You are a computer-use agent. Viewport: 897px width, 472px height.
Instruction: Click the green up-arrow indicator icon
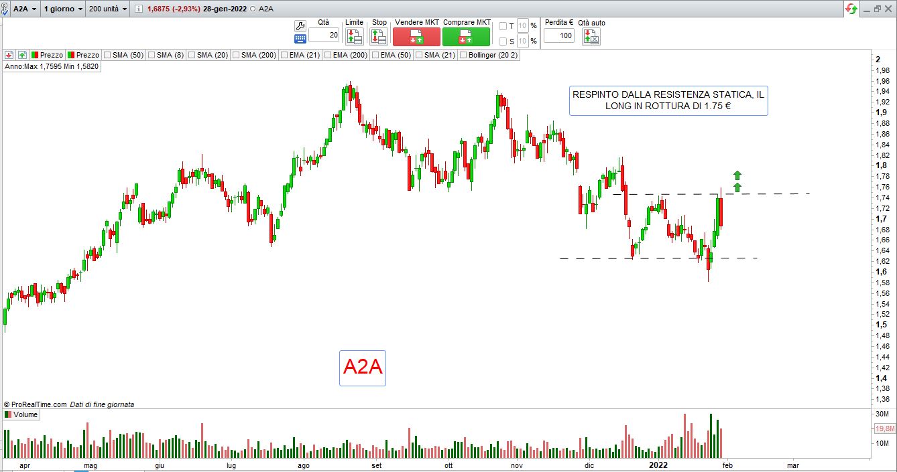pyautogui.click(x=22, y=55)
